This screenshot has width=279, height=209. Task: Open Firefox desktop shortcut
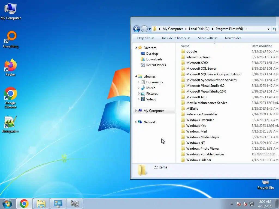coord(11,67)
